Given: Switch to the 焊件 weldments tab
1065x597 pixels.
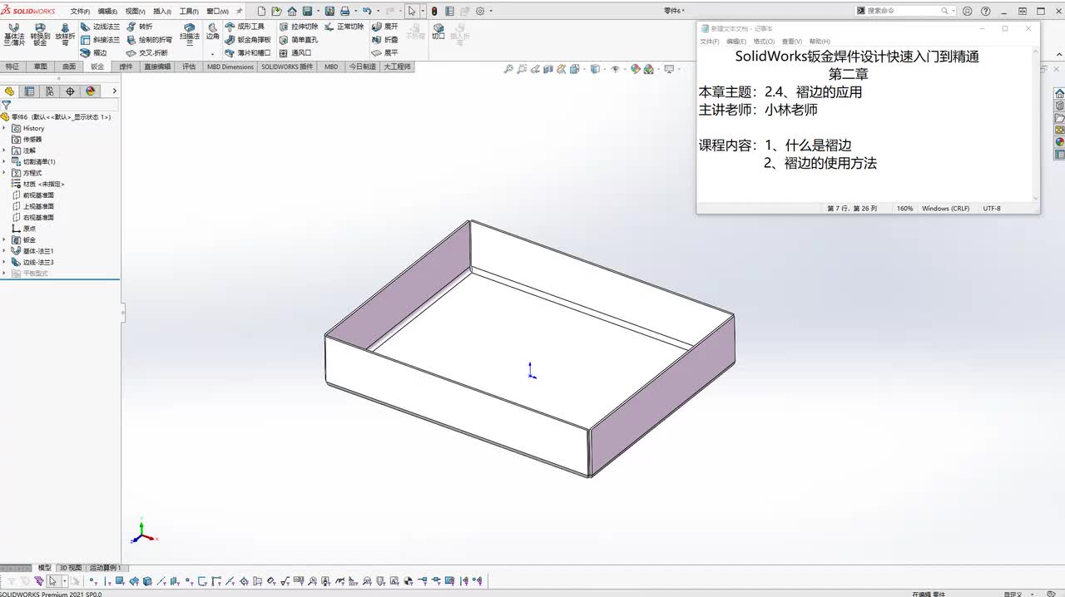Looking at the screenshot, I should pos(126,67).
